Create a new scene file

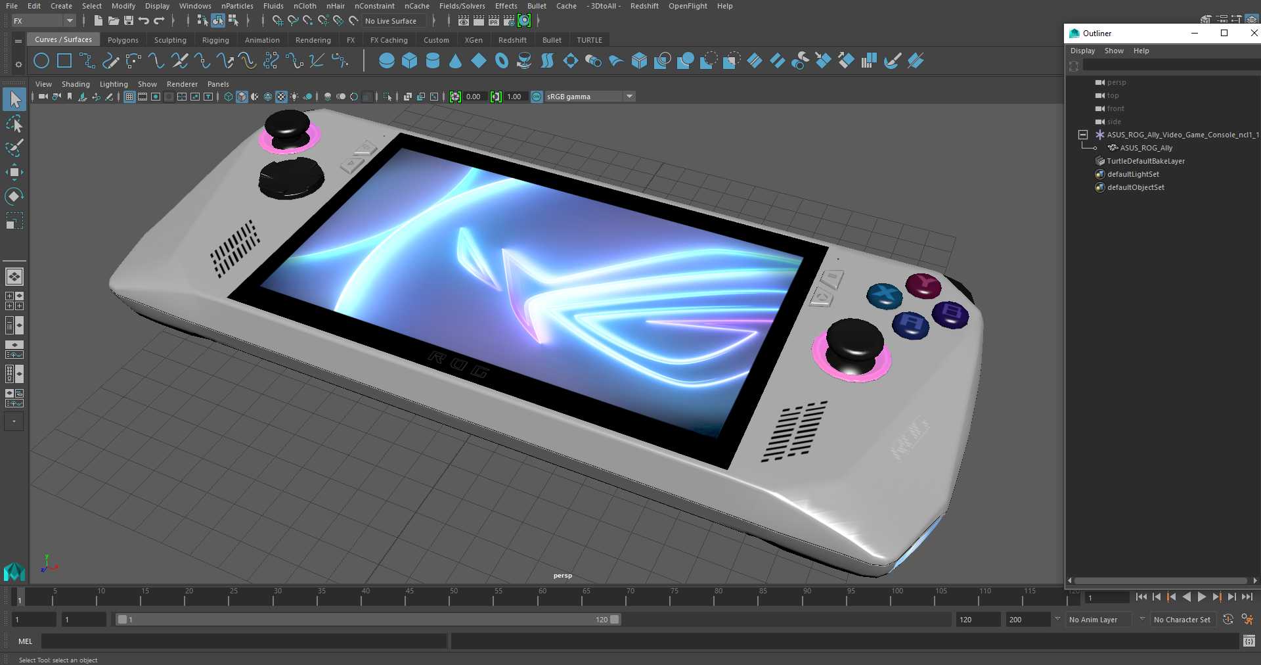(99, 21)
